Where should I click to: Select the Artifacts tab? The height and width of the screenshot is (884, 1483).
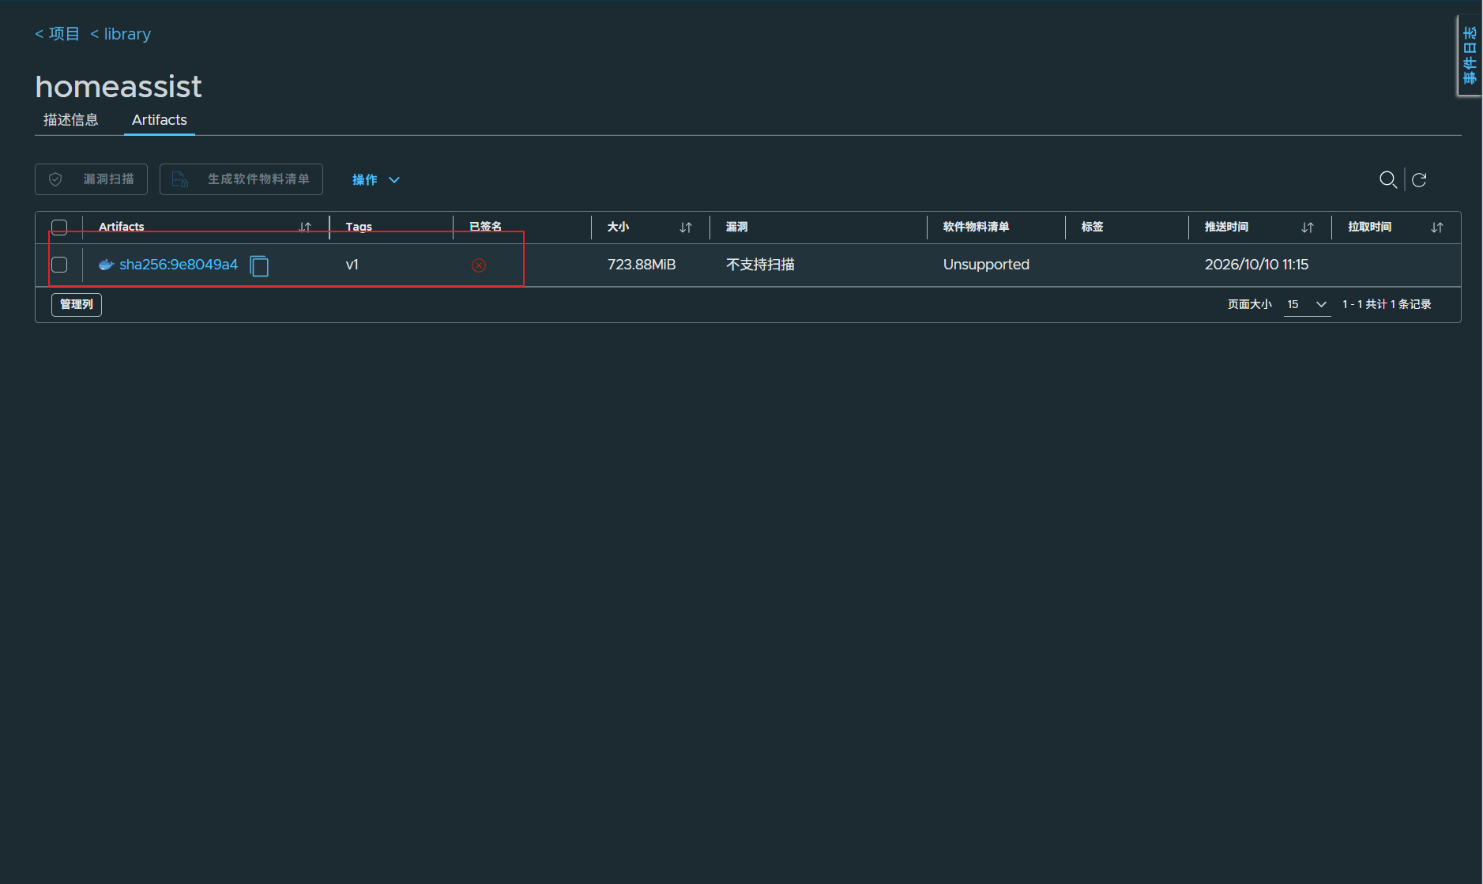pyautogui.click(x=160, y=120)
